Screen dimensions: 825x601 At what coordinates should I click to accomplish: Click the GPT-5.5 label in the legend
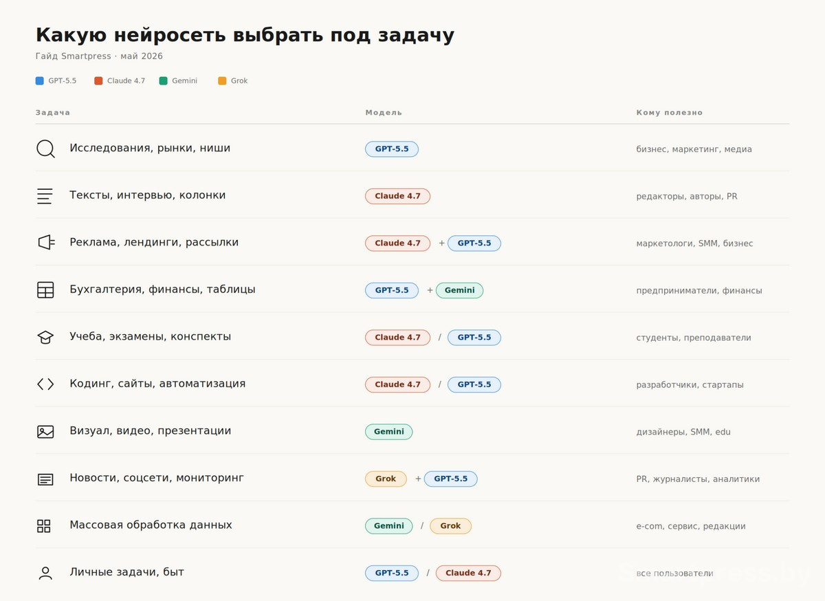[63, 81]
